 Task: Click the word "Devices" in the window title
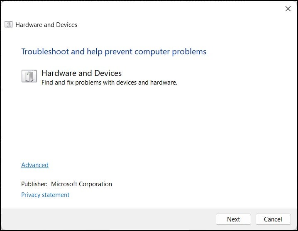67,25
